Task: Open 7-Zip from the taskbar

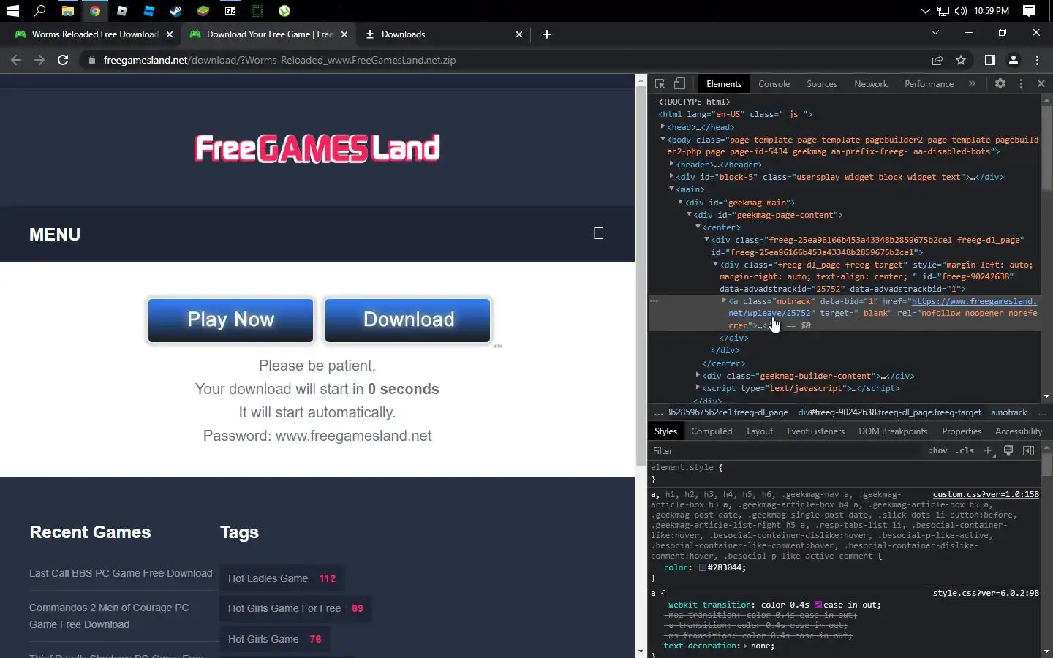Action: 230,11
